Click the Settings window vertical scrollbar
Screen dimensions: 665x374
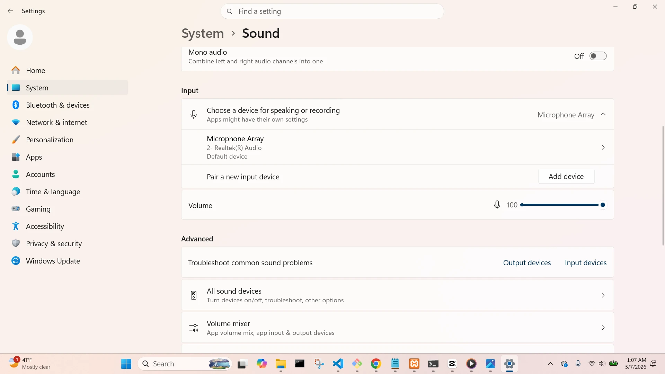click(663, 186)
